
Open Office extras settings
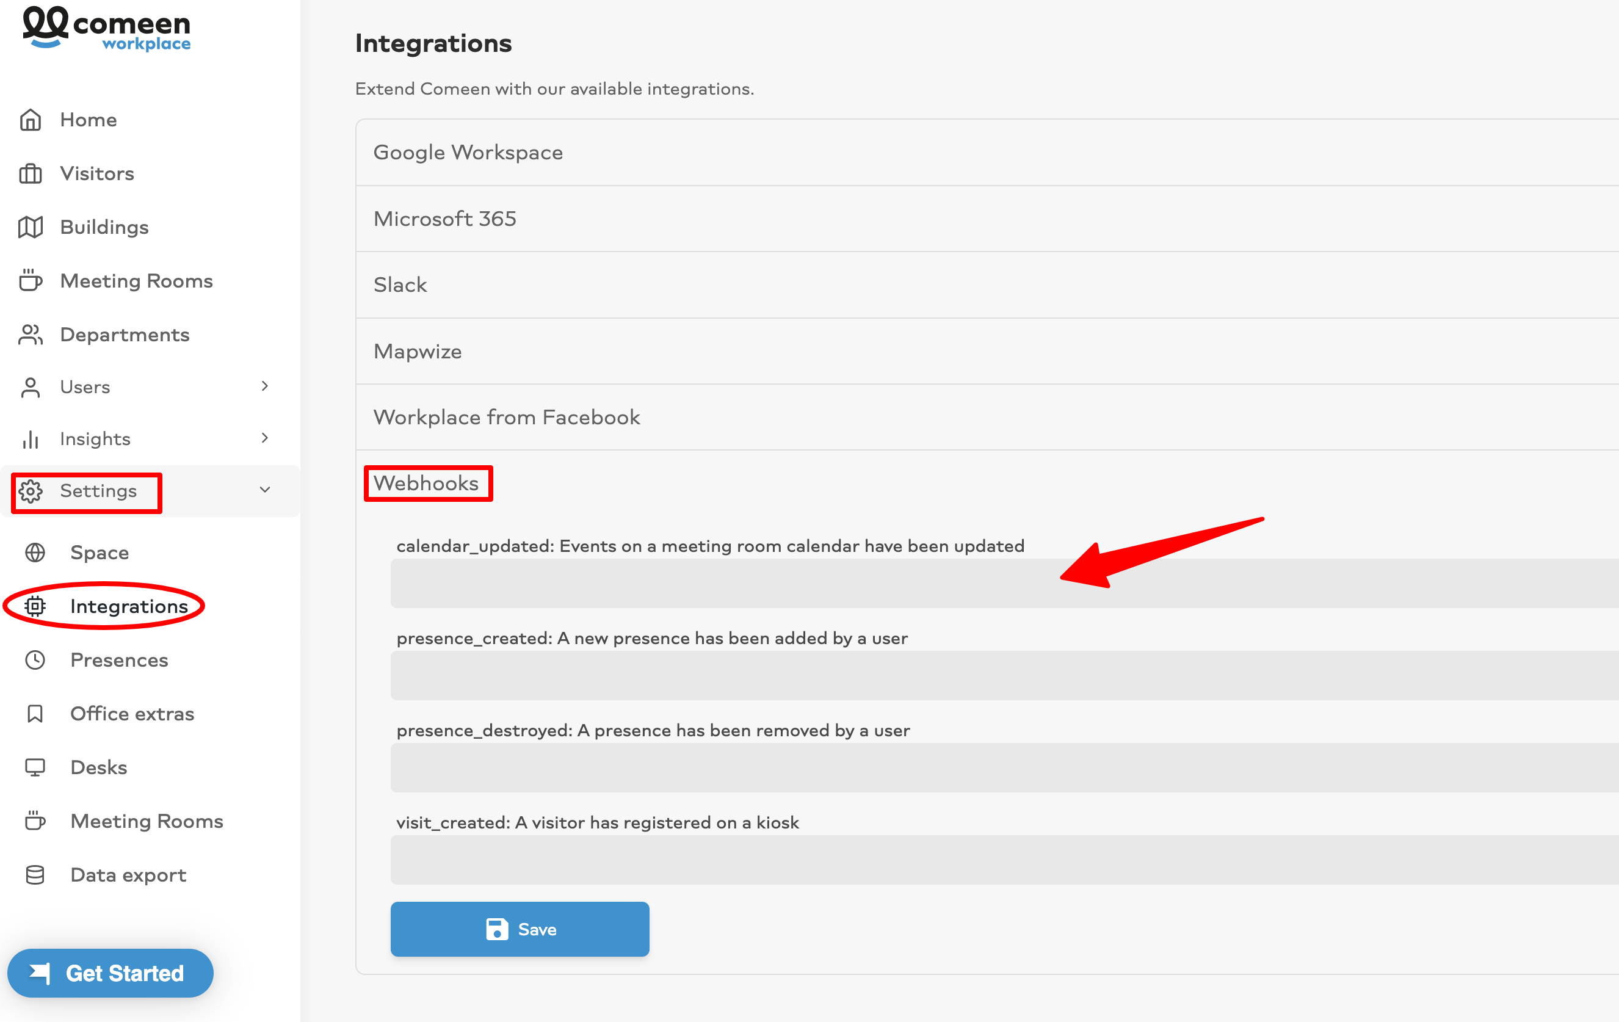[132, 714]
